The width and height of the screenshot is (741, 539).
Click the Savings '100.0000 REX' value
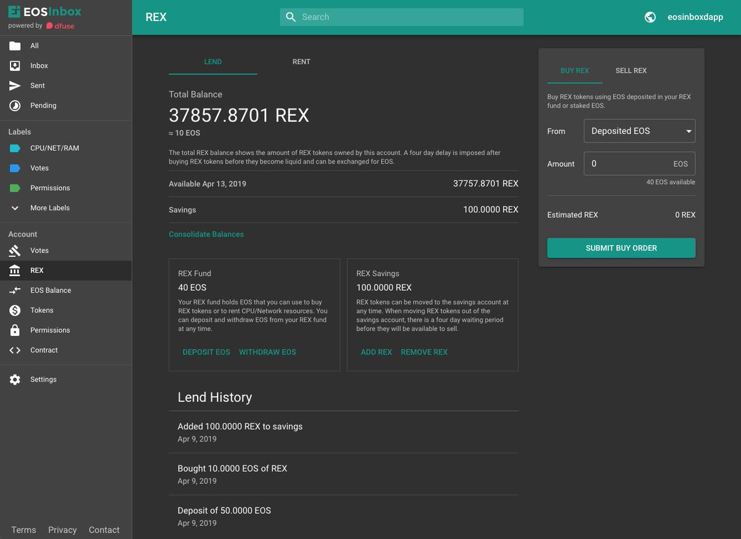pyautogui.click(x=491, y=210)
